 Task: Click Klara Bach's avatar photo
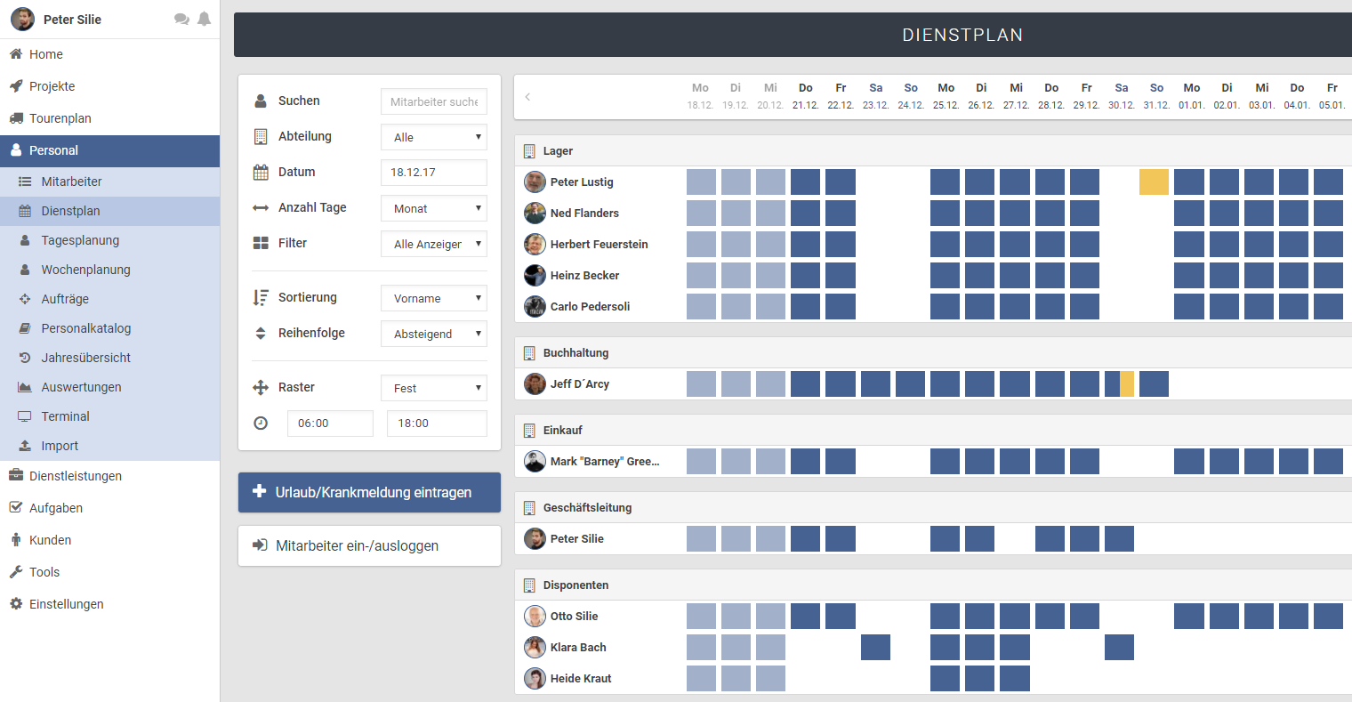tap(535, 647)
